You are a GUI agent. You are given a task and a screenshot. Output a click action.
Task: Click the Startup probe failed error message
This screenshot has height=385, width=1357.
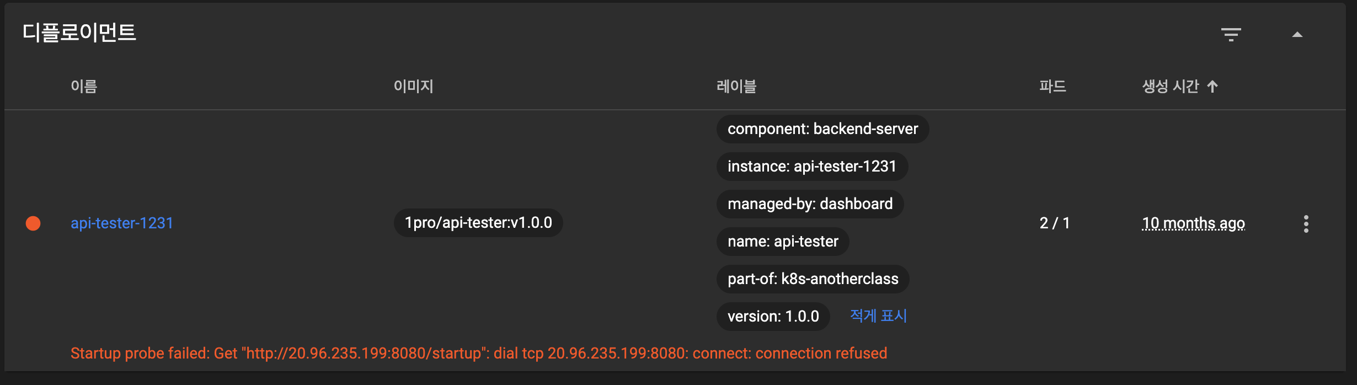click(x=479, y=353)
